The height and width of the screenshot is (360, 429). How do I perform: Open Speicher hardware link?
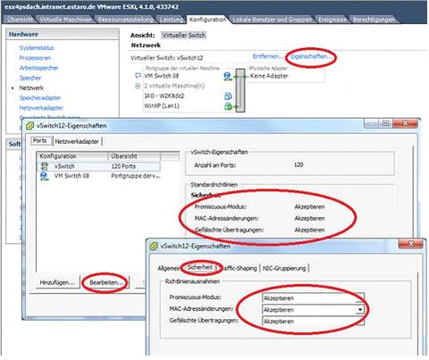[30, 78]
